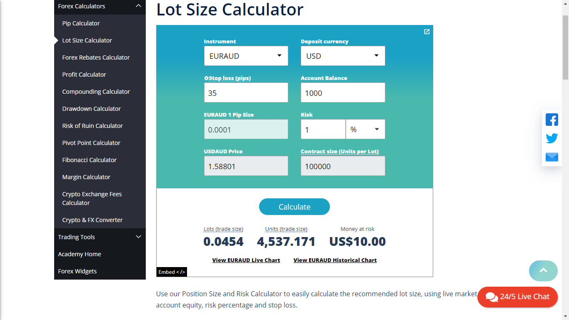569x320 pixels.
Task: Click the Account Balance input field
Action: click(343, 93)
